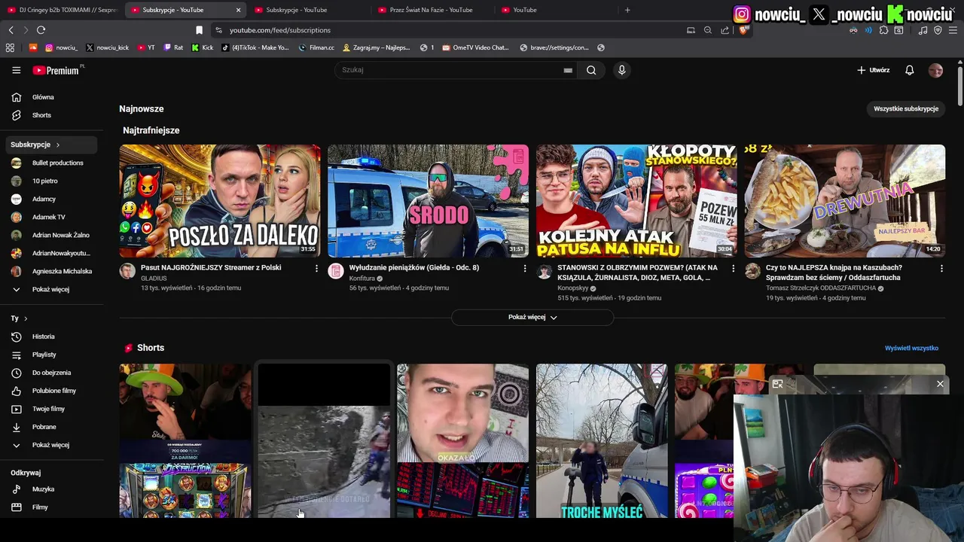Open the YouTube hamburger guide menu
Viewport: 964px width, 542px height.
coord(16,70)
